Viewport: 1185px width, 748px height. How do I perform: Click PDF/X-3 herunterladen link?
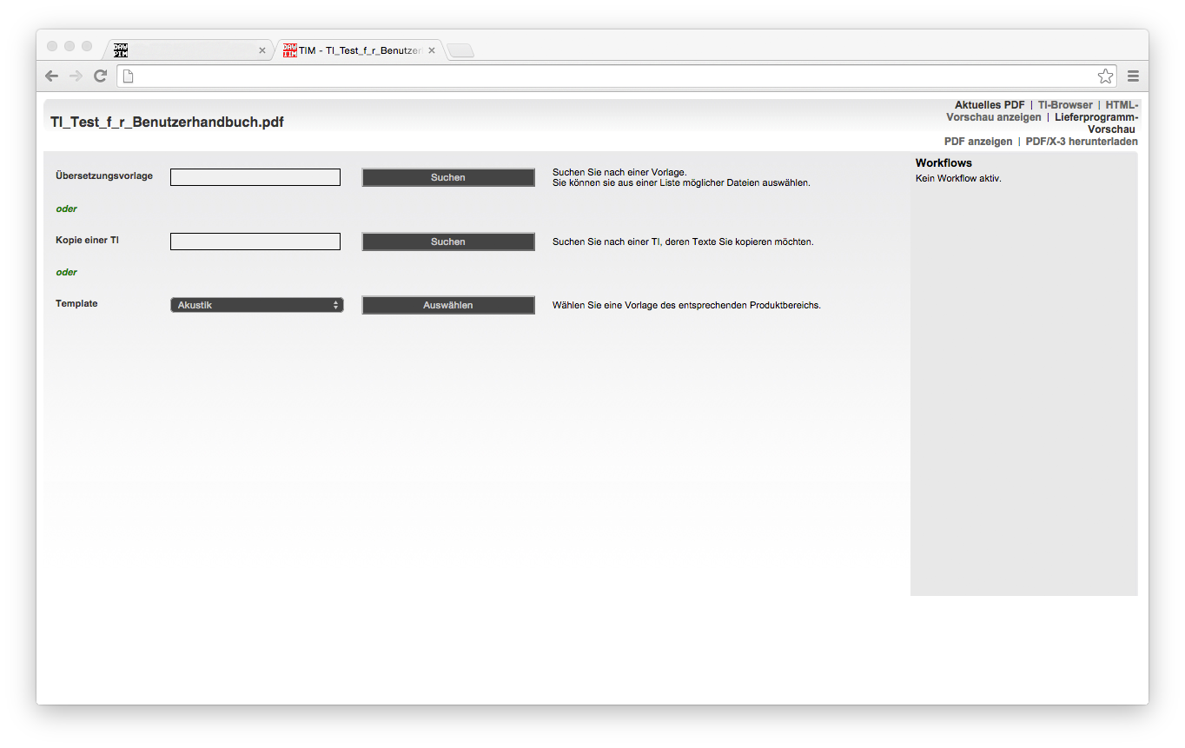(1082, 142)
